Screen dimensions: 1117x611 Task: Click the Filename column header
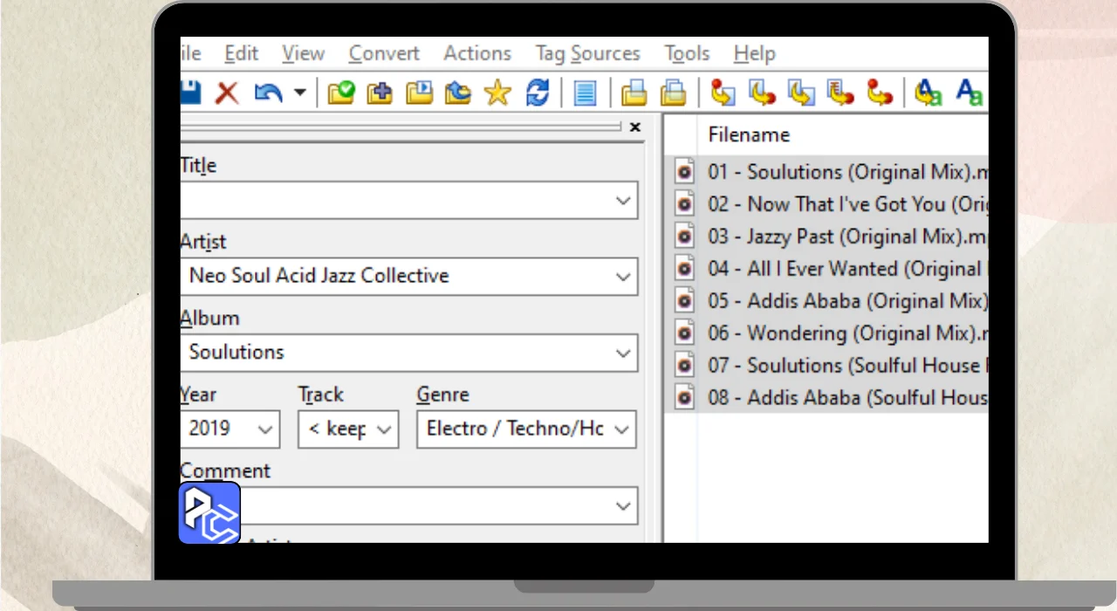[x=749, y=134]
